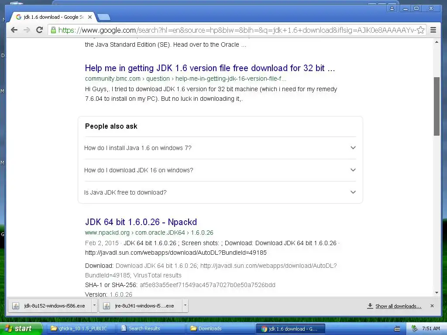Open dropdown arrow for jre-8u341 download
This screenshot has width=447, height=335.
(x=185, y=305)
